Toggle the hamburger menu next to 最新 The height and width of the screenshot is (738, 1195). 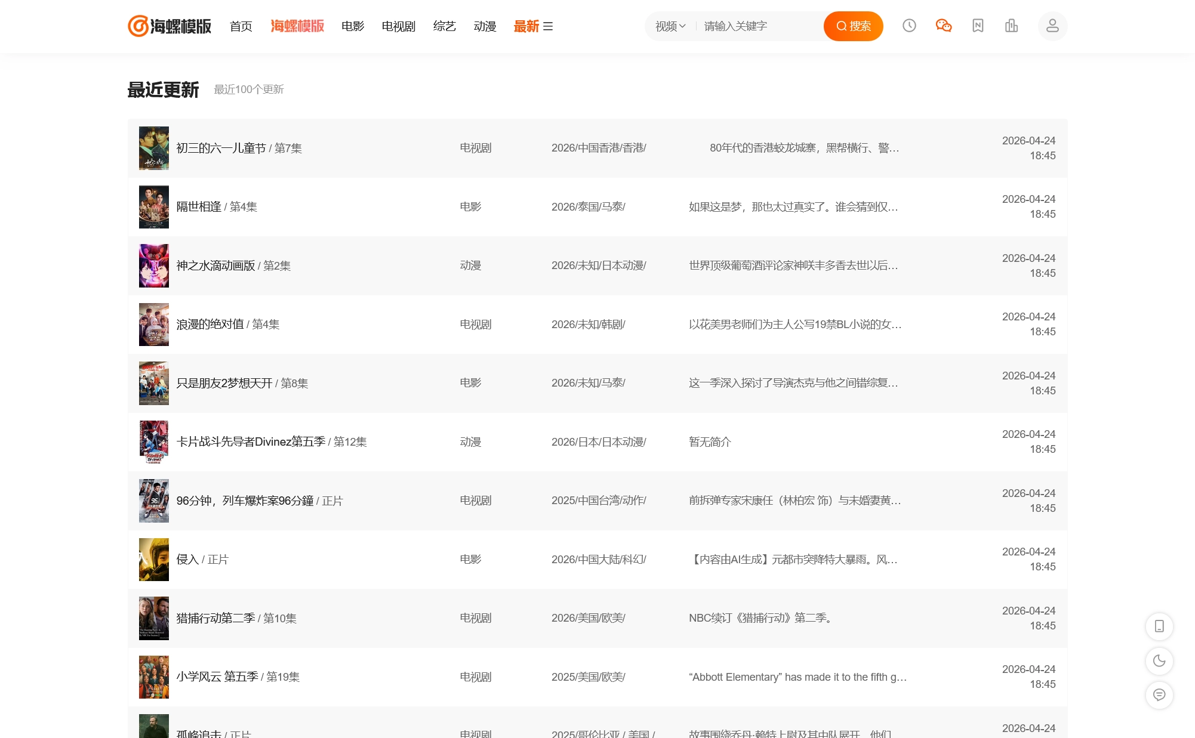point(549,27)
